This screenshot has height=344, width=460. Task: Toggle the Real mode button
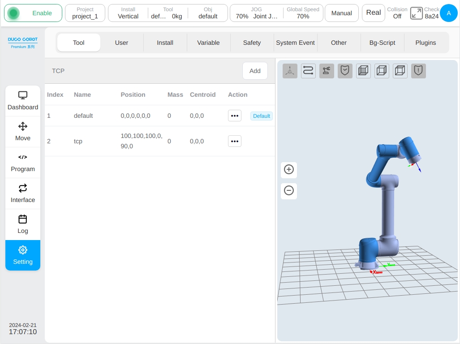[x=374, y=13]
